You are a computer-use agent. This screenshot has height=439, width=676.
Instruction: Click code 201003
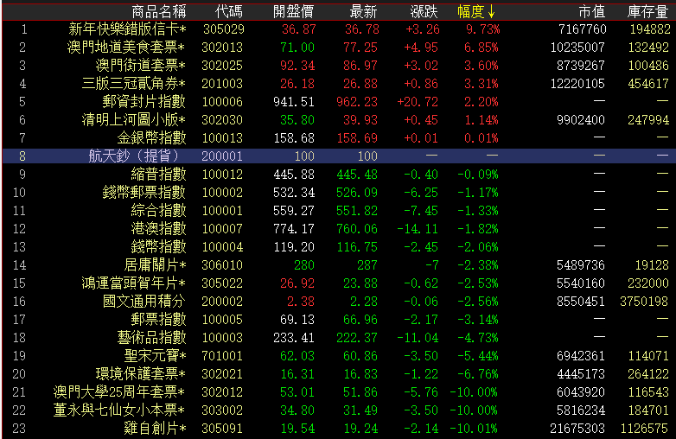pos(222,84)
